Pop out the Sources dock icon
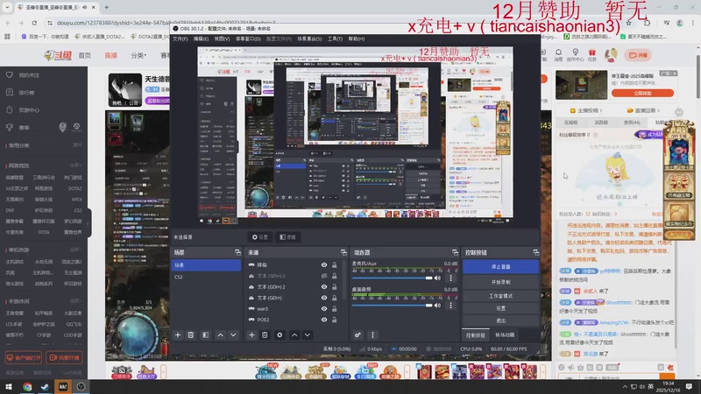701x394 pixels. [x=343, y=252]
